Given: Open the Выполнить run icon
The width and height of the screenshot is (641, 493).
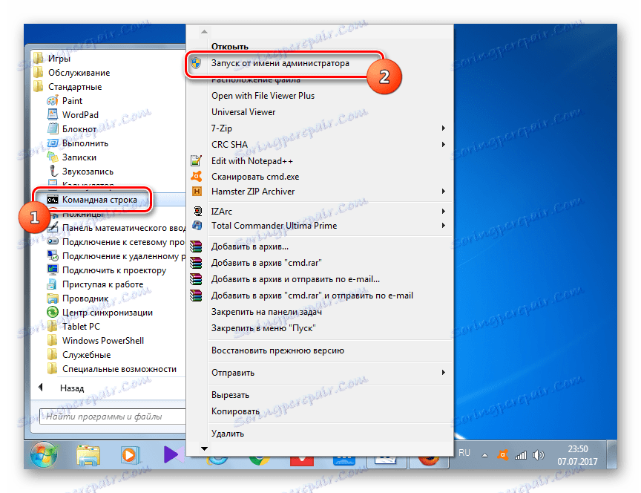Looking at the screenshot, I should point(53,143).
